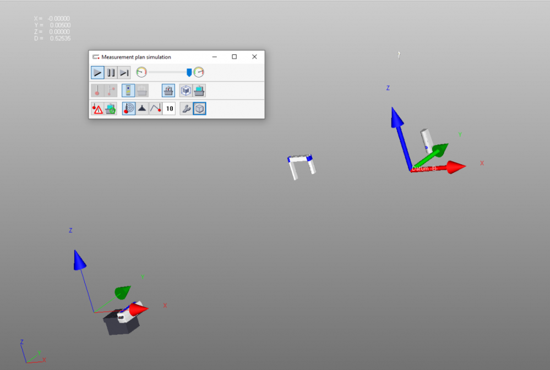Click the slow speed gauge icon
Image resolution: width=550 pixels, height=370 pixels.
pyautogui.click(x=141, y=72)
